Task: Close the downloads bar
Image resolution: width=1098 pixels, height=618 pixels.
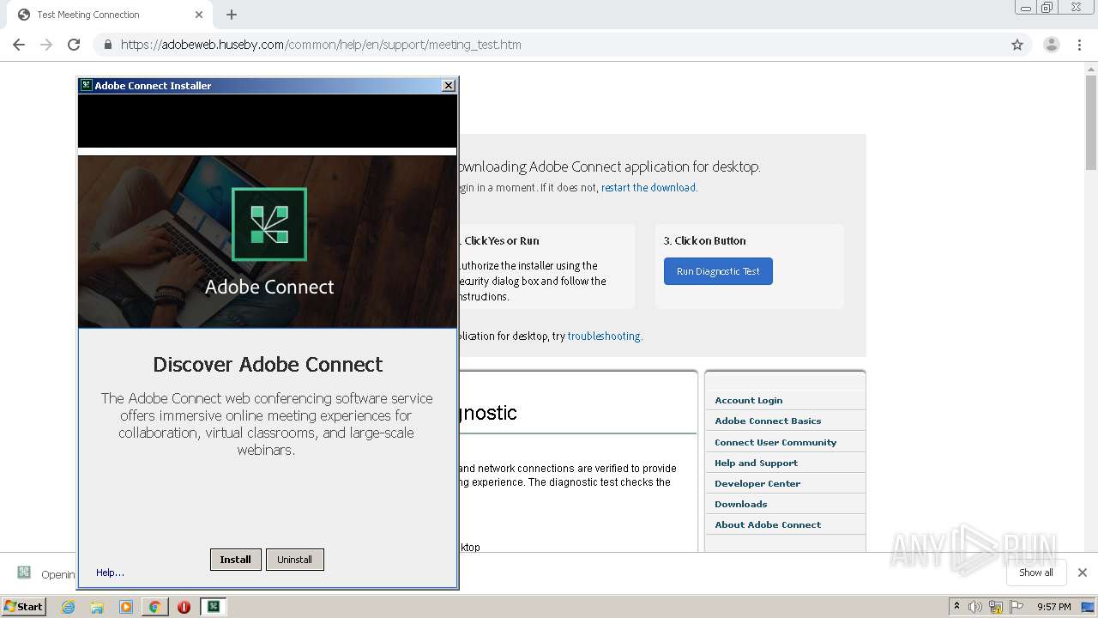Action: point(1082,573)
